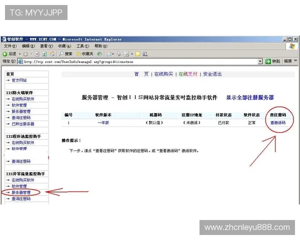This screenshot has height=240, width=300.
Task: Click the IE Forward arrow button
Action: click(25, 54)
